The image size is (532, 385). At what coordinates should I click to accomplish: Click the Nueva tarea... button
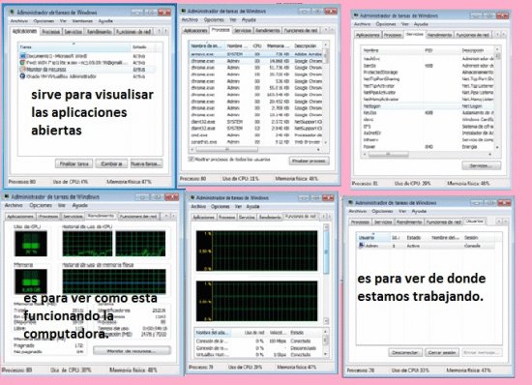[x=146, y=163]
